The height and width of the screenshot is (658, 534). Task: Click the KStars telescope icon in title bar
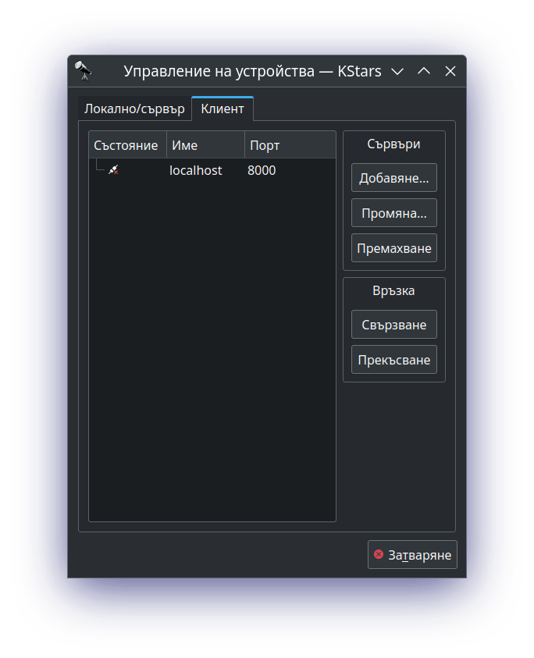(83, 71)
